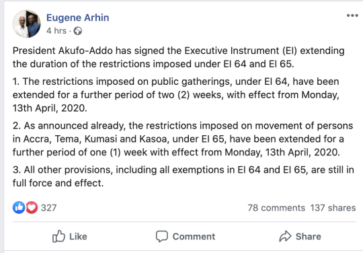Click Eugene Arhin's profile picture
363x253 pixels.
27,24
